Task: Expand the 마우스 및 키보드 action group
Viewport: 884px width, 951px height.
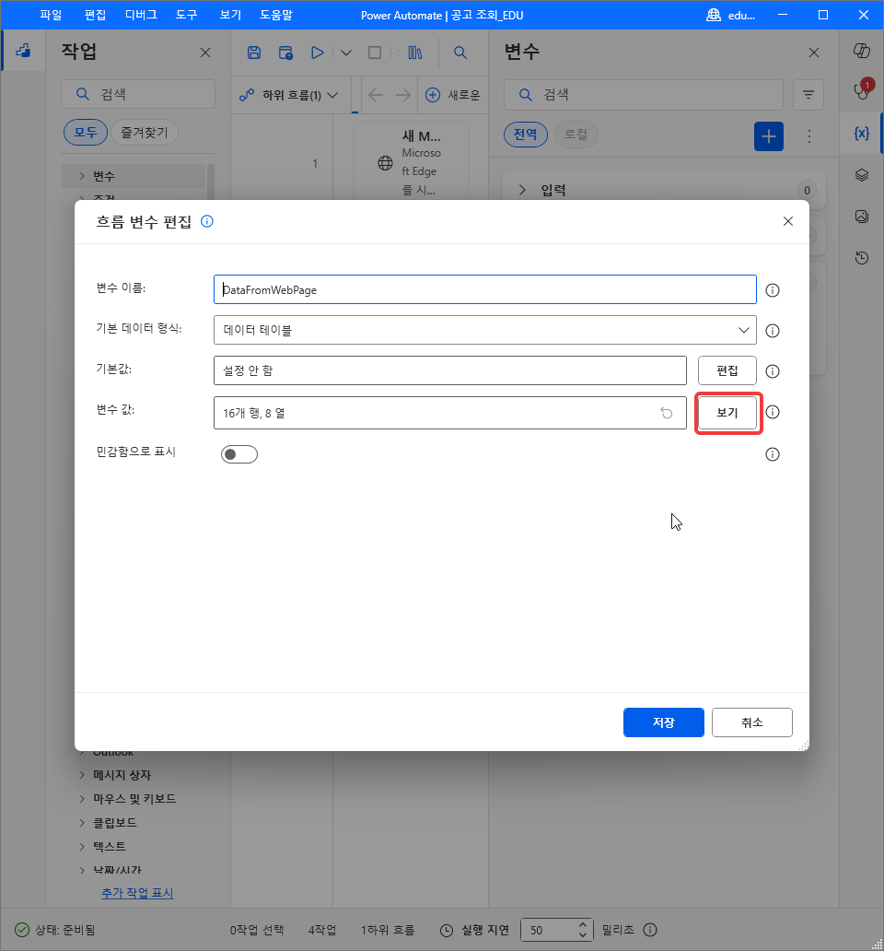Action: 82,799
